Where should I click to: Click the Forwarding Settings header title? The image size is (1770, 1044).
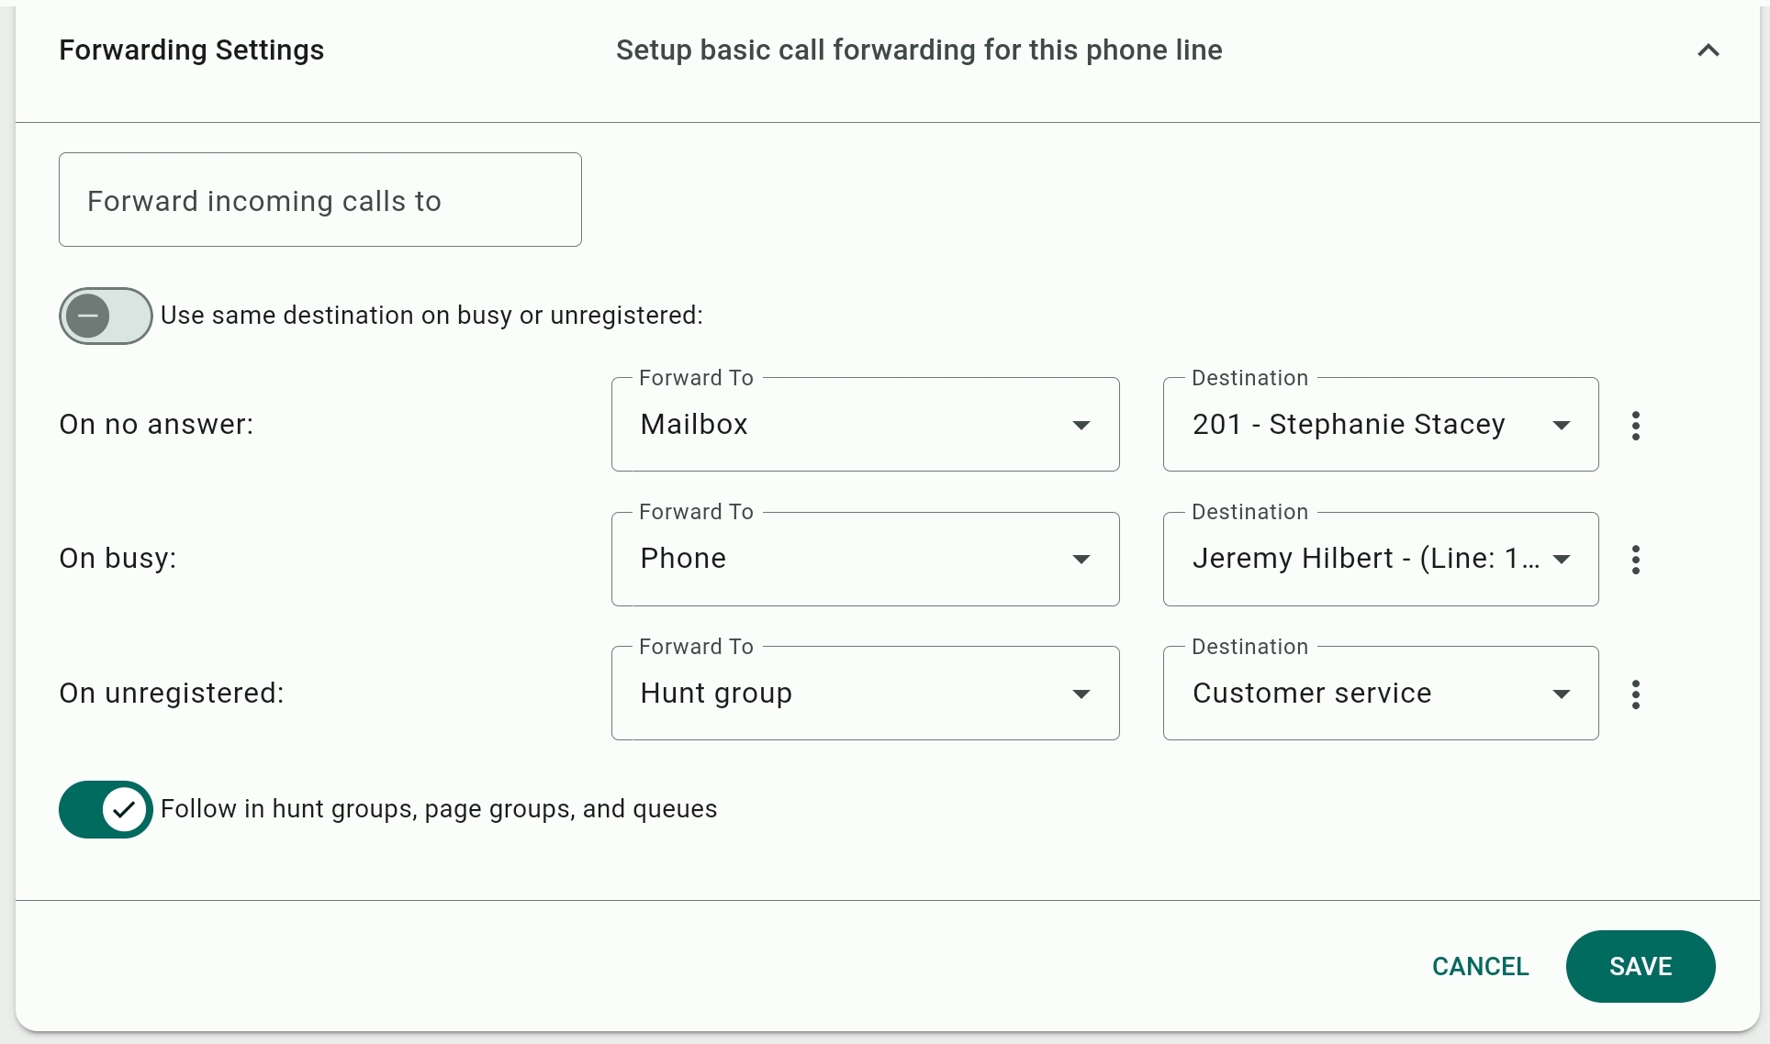coord(191,50)
